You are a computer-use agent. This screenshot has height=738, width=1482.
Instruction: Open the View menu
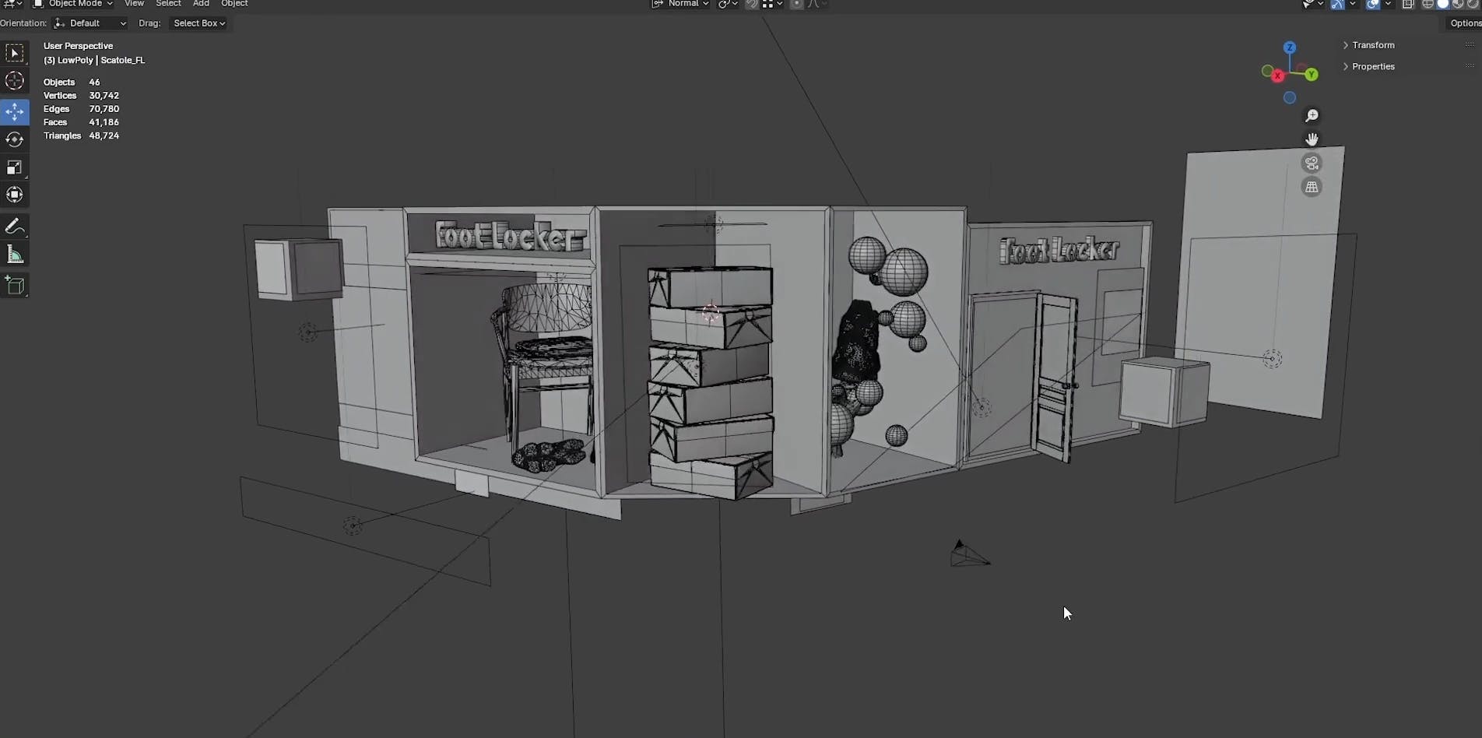coord(134,4)
